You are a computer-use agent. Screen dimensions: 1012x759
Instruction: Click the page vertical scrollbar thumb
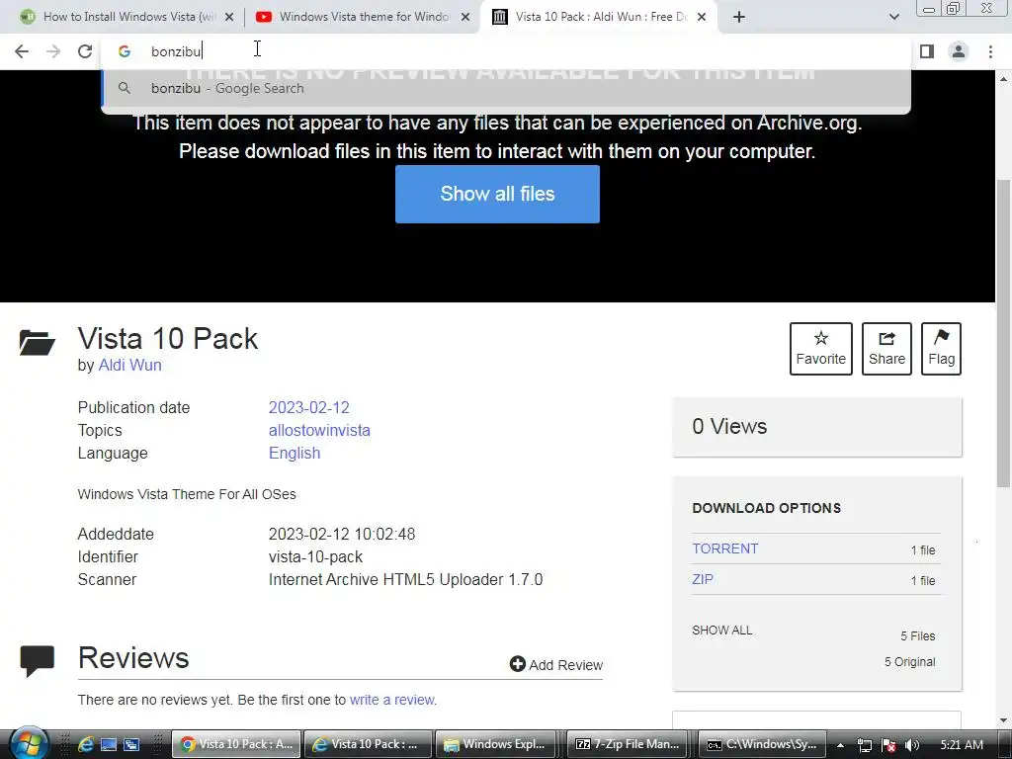(x=1003, y=332)
